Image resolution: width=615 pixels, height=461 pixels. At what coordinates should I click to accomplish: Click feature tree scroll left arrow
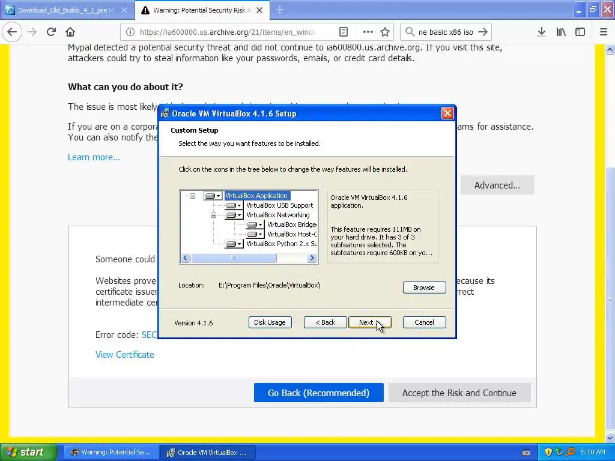click(186, 258)
